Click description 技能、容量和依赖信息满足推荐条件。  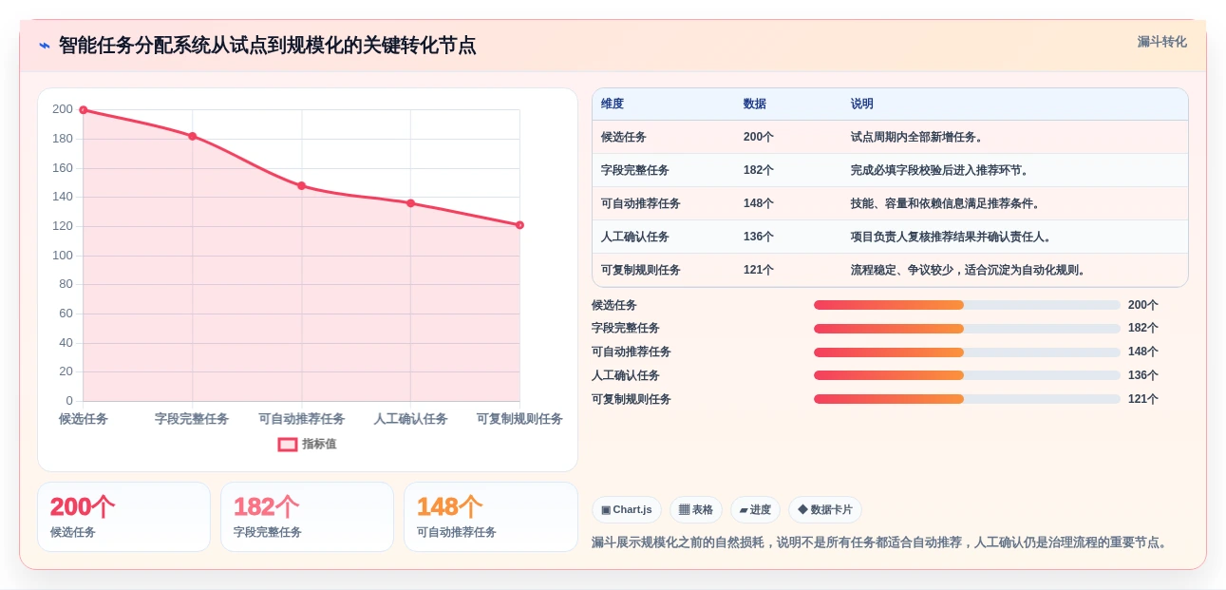[946, 203]
